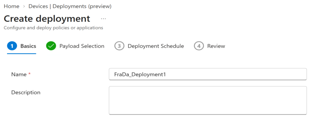Click the Description field label
The height and width of the screenshot is (138, 331).
pos(26,93)
